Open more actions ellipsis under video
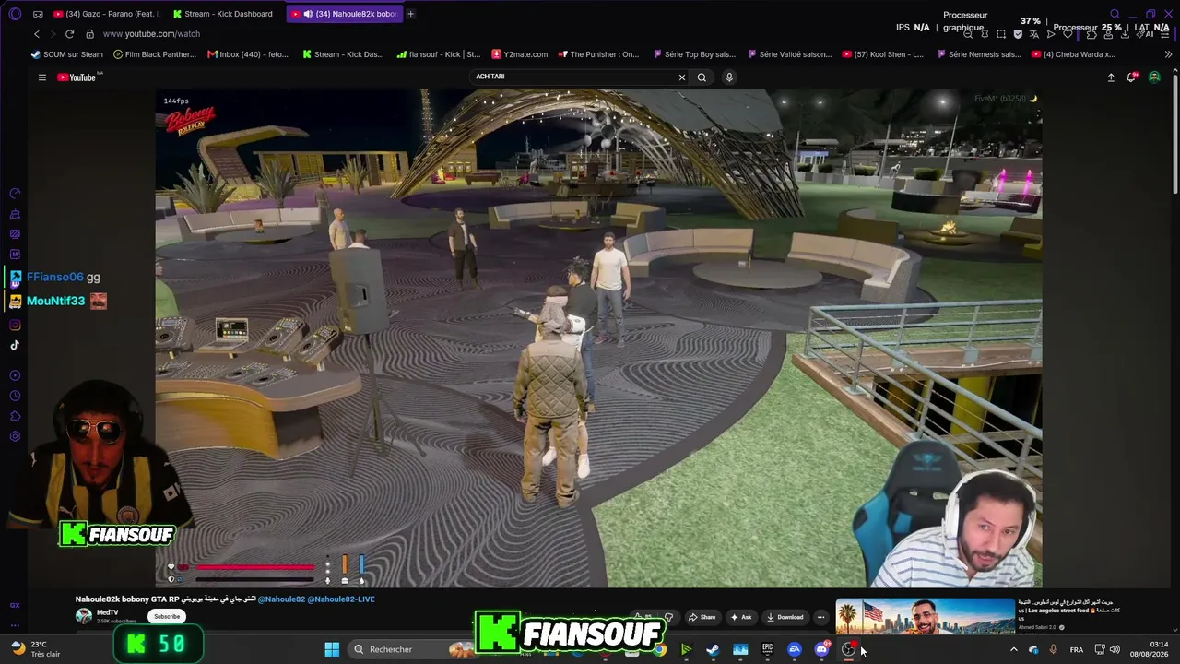Viewport: 1180px width, 664px height. 820,617
